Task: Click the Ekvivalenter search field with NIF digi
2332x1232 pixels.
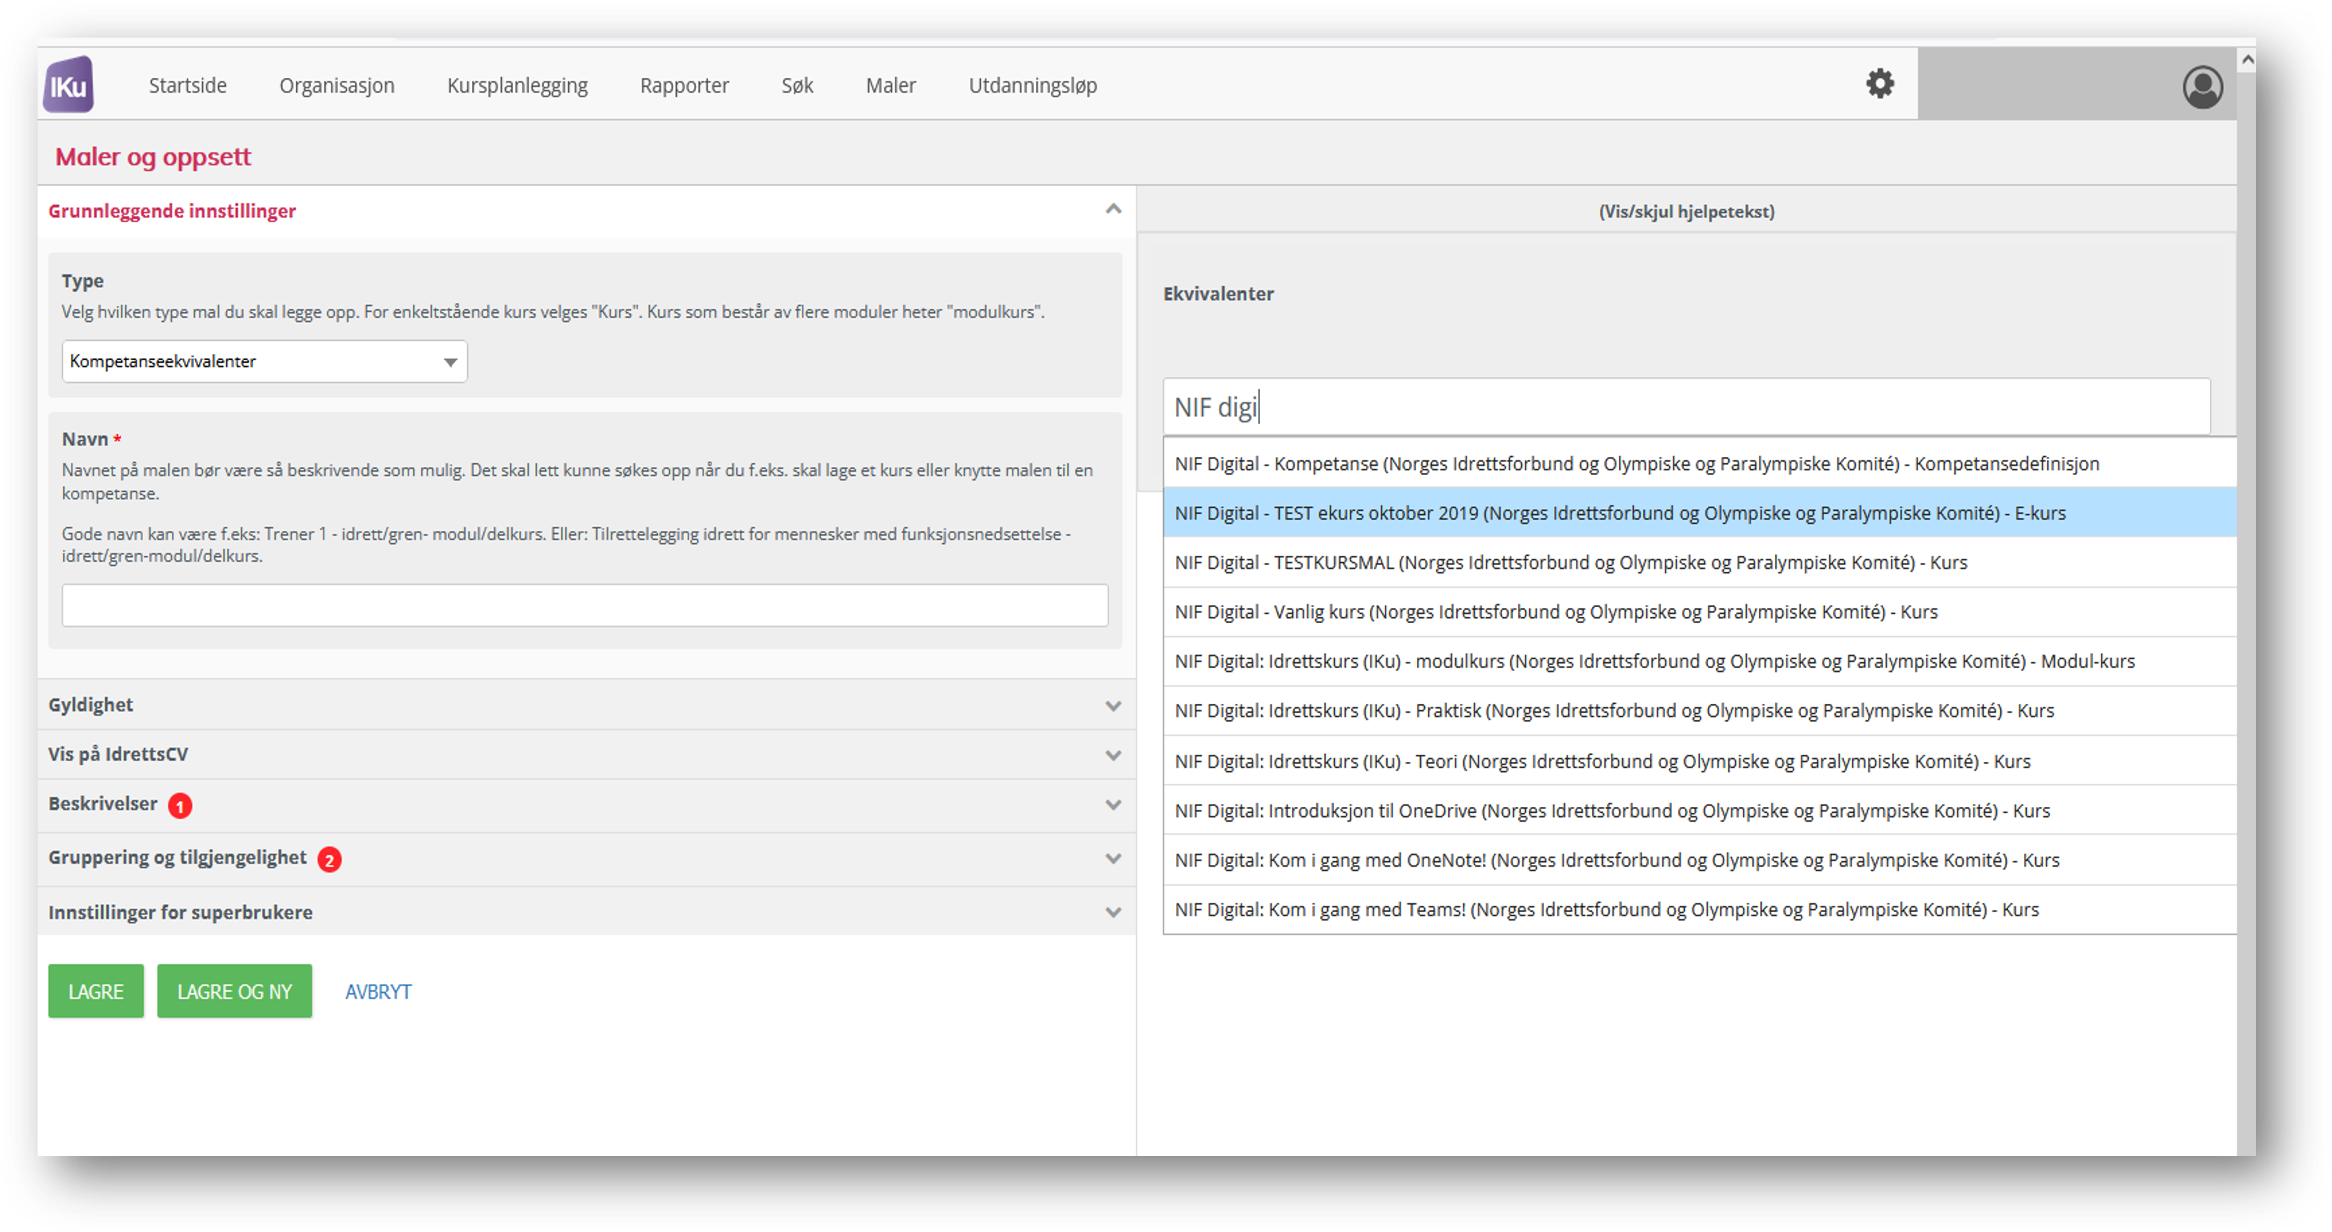Action: pos(1686,406)
